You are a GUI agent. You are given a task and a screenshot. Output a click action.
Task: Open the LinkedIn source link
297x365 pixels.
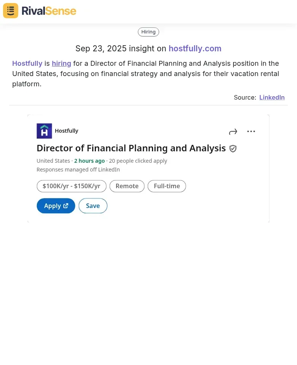[272, 97]
